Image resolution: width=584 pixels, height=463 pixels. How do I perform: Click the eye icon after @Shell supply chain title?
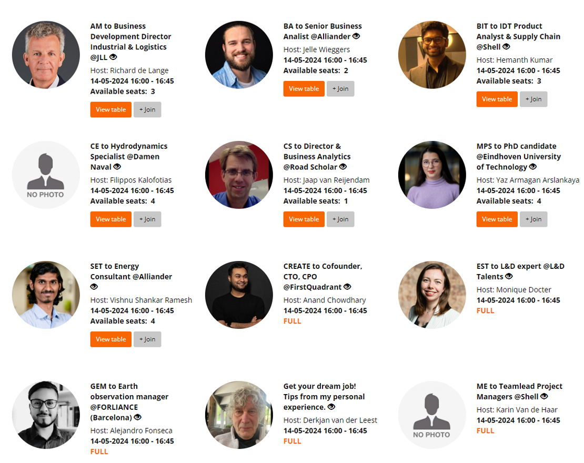(x=506, y=46)
